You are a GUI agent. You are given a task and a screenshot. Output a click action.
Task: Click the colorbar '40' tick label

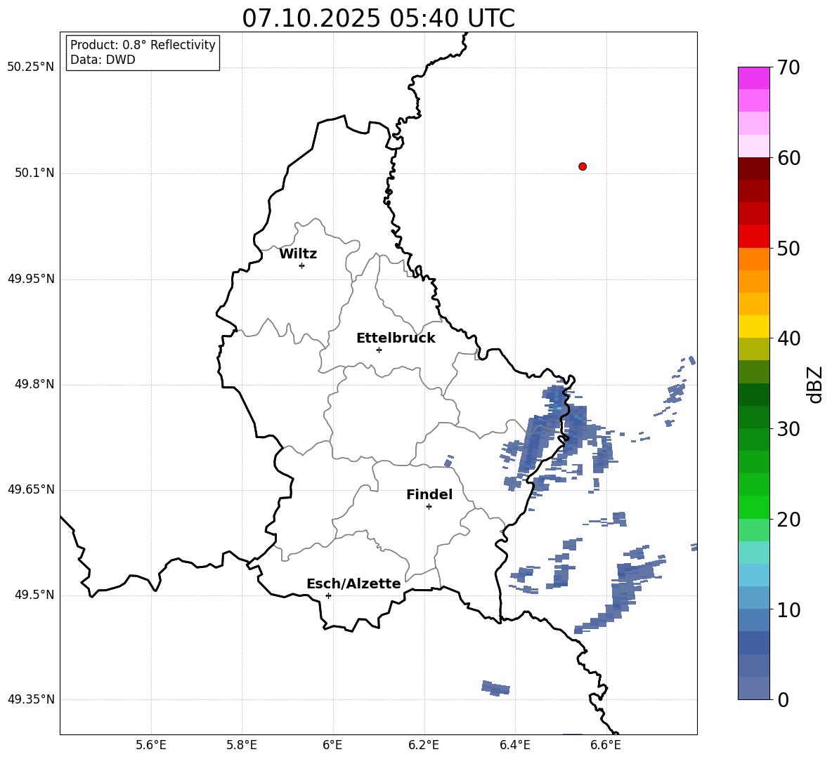pyautogui.click(x=788, y=338)
